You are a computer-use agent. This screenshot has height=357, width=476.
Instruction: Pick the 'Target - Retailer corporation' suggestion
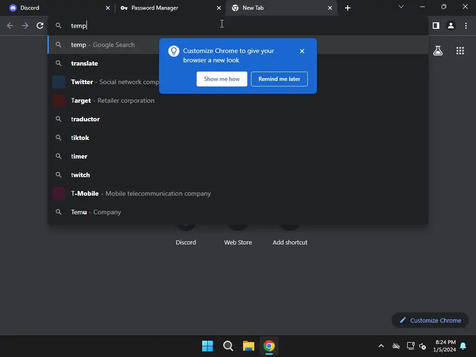[x=238, y=100]
